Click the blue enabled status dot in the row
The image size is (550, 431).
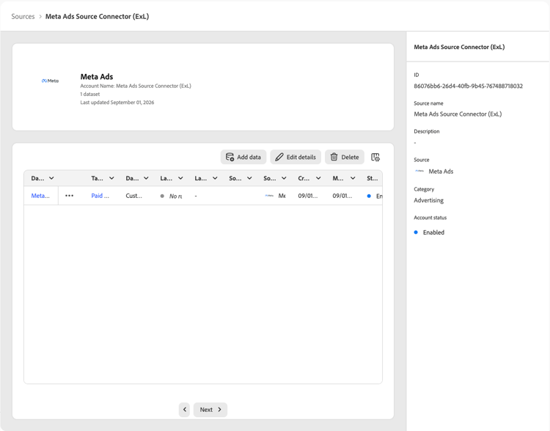point(369,196)
